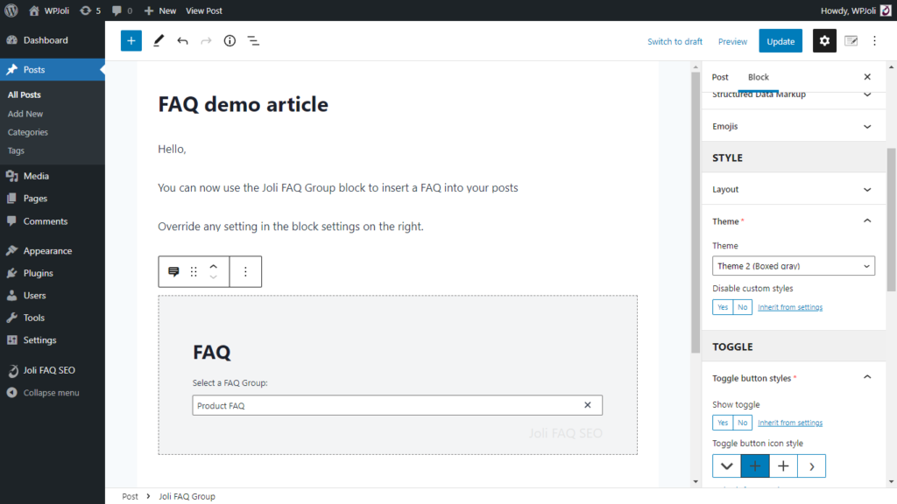
Task: Open the block inserter with the plus icon
Action: tap(131, 40)
